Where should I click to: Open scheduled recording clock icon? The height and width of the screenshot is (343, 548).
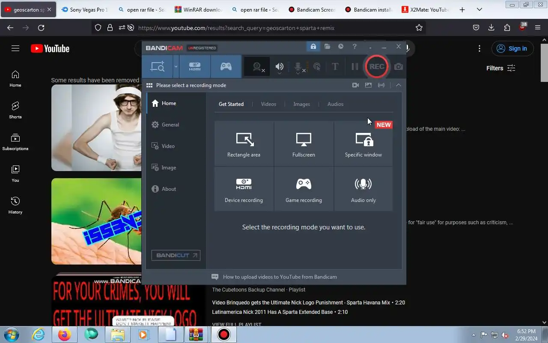point(341,46)
